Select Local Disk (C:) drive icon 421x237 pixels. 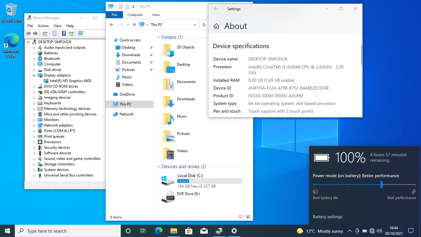tap(168, 180)
